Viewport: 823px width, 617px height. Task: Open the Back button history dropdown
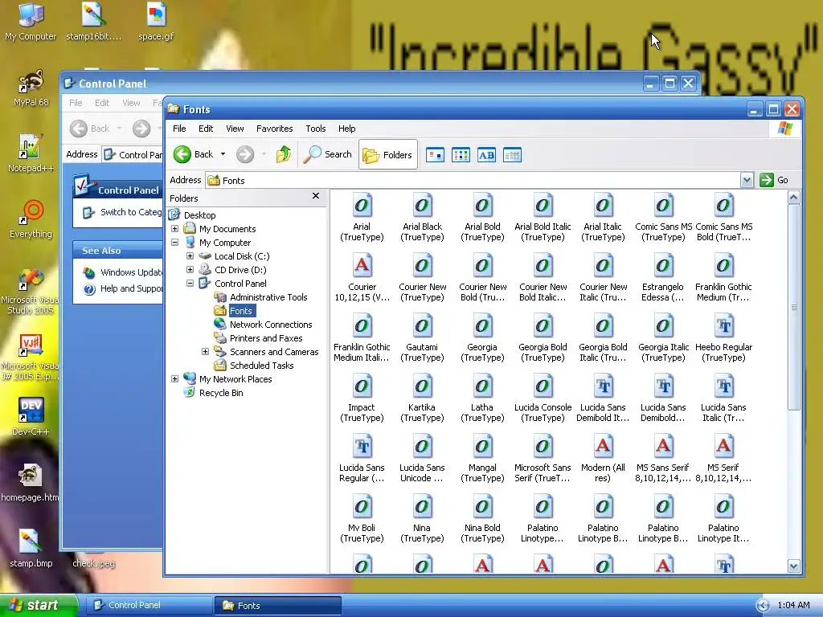coord(223,154)
